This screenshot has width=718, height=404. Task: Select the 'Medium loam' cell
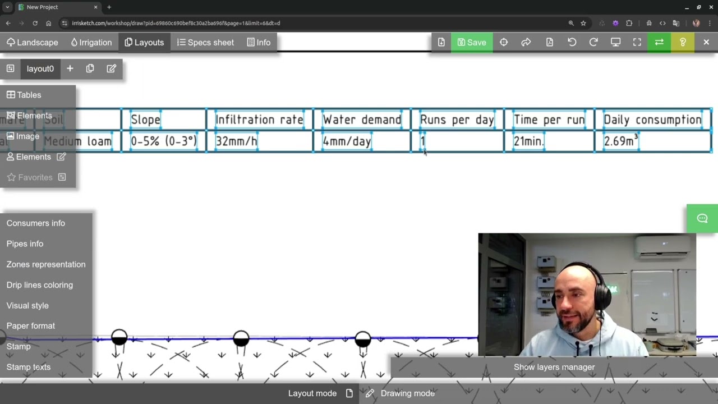(77, 141)
